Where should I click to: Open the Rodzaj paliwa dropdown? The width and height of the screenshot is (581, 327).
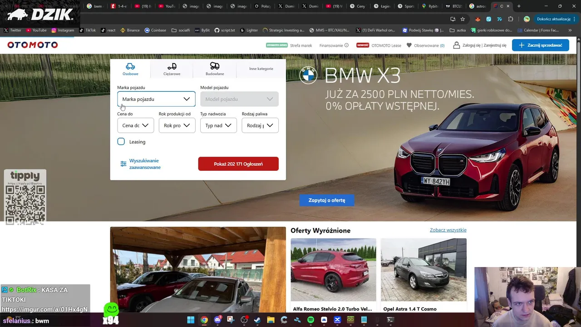point(260,125)
